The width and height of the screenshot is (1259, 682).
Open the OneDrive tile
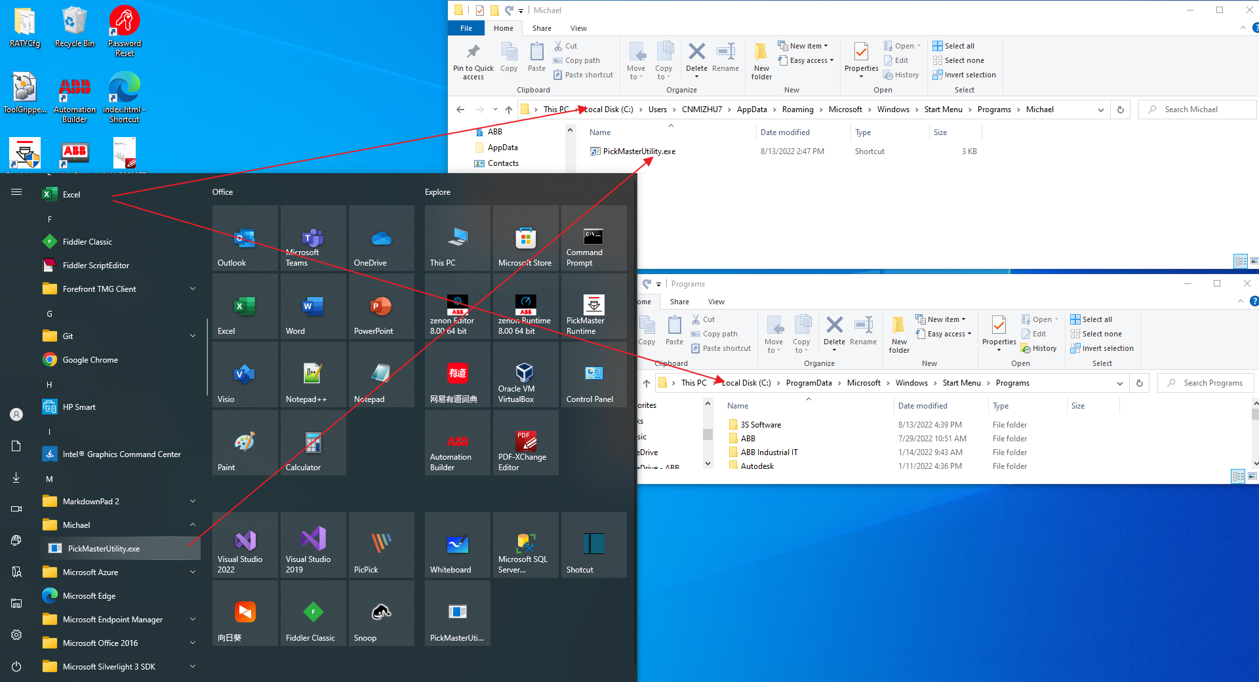[x=381, y=238]
